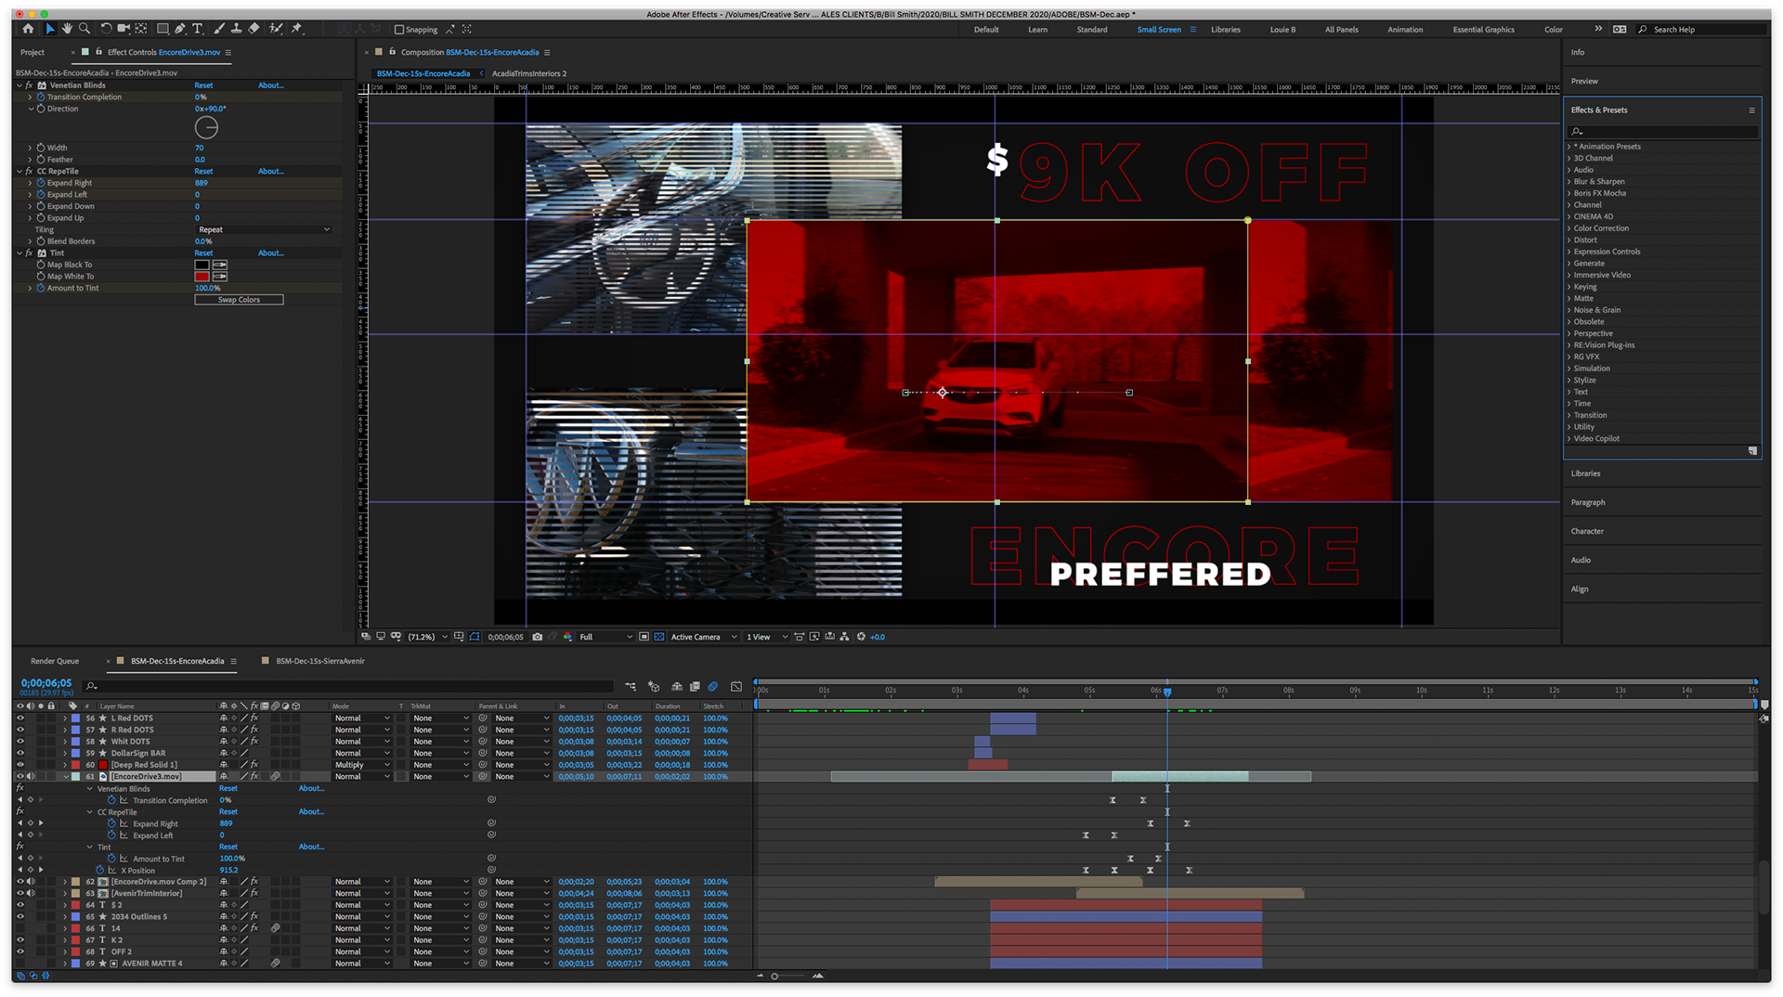This screenshot has width=1783, height=997.
Task: Click Reset for Venetian Blinds effect
Action: point(203,85)
